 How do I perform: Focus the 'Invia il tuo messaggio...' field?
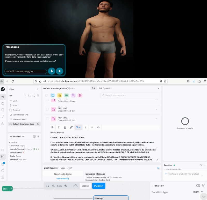(x=26, y=71)
